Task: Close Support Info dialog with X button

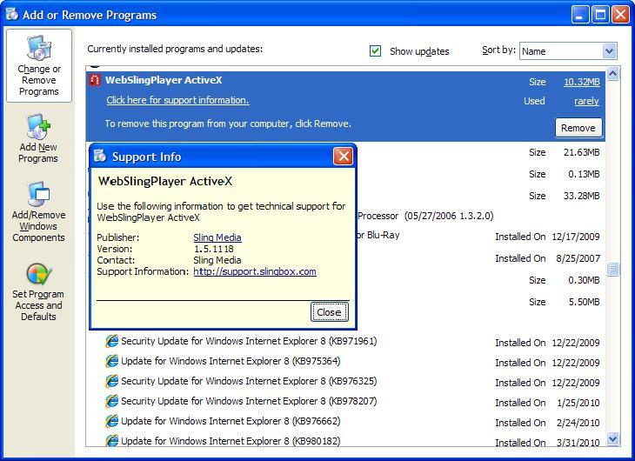Action: pos(343,156)
